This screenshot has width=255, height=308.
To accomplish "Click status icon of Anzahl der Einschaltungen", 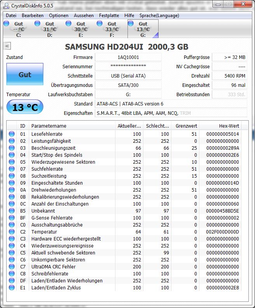I will tap(12, 204).
